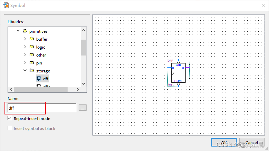
Task: Select the storage open-folder icon
Action: pos(32,70)
